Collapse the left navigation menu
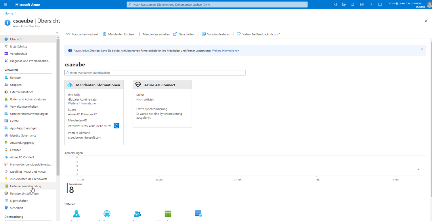The image size is (432, 221). point(57,33)
